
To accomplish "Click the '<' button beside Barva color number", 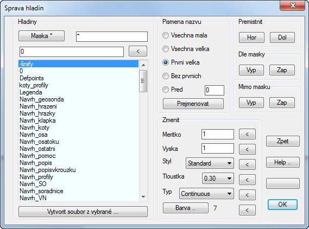I will [x=247, y=210].
